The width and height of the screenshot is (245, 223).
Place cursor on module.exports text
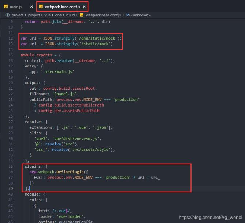pyautogui.click(x=37, y=55)
